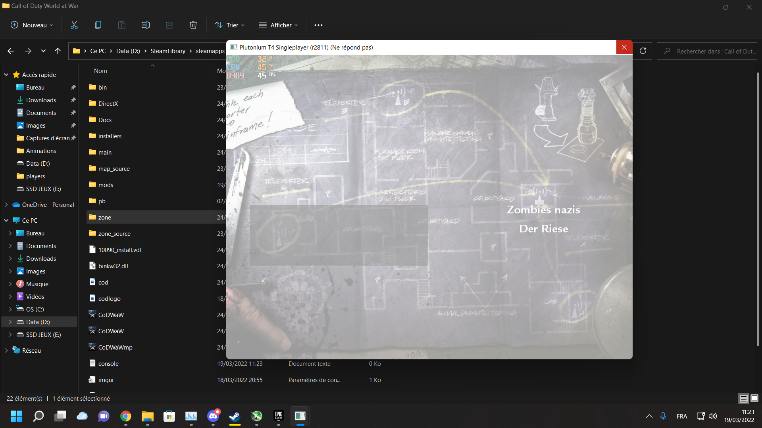Select SSD JEUX (E:) under Ce PC
Viewport: 762px width, 428px height.
(x=43, y=334)
